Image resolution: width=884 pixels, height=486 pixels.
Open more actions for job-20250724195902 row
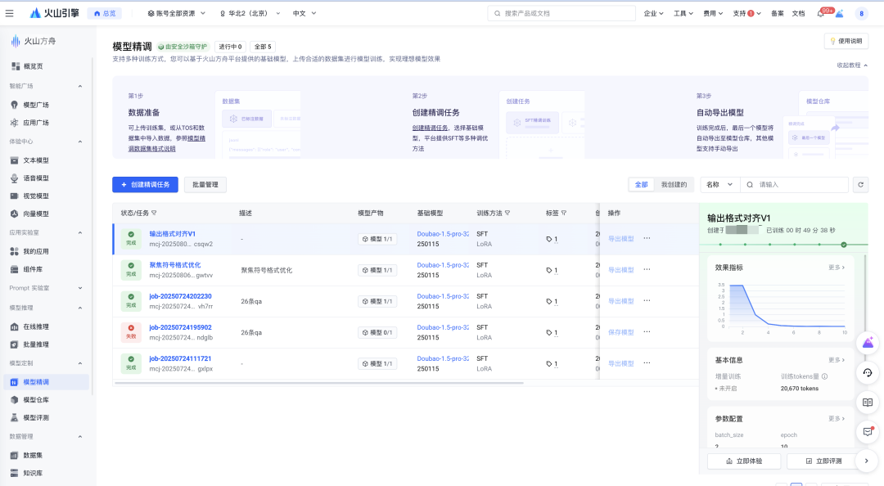[647, 332]
